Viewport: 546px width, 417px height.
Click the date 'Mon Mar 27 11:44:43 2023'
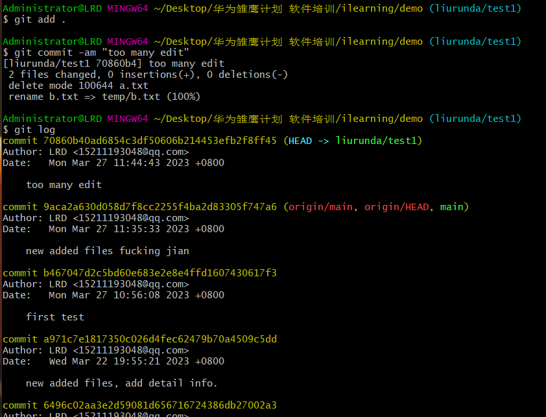click(x=119, y=163)
